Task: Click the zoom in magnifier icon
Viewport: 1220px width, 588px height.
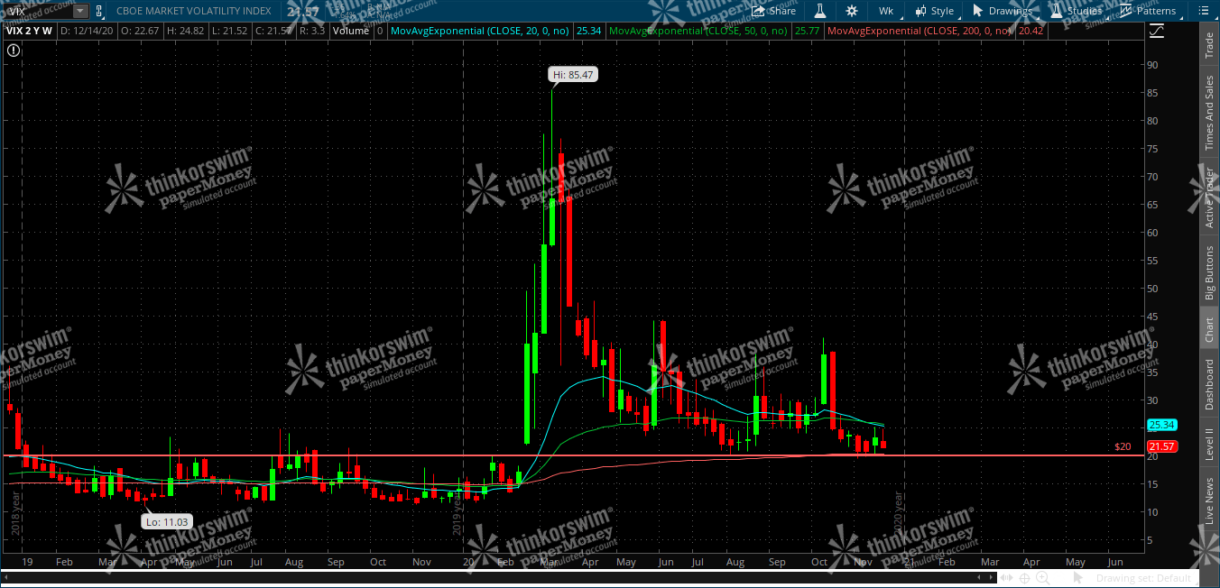Action: (1042, 578)
